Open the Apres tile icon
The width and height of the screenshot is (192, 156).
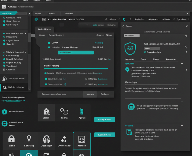[82, 111]
